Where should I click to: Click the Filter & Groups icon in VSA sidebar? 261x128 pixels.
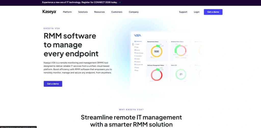(135, 53)
